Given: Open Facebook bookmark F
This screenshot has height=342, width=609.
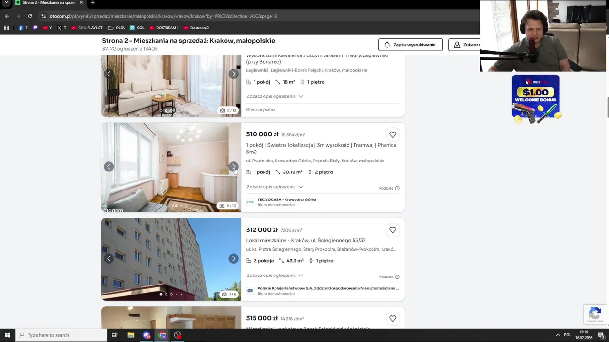Looking at the screenshot, I should (23, 28).
